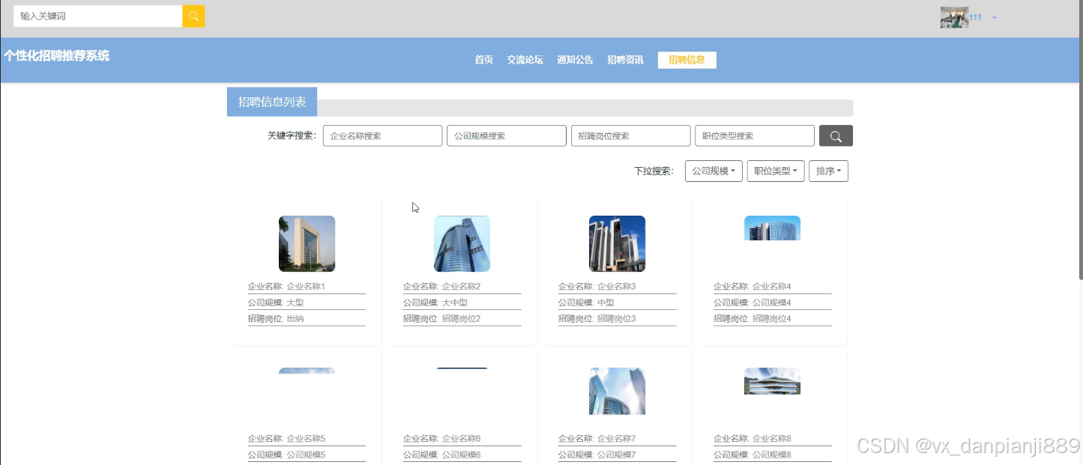Open the 职位类型 dropdown filter
Image resolution: width=1083 pixels, height=465 pixels.
tap(776, 171)
